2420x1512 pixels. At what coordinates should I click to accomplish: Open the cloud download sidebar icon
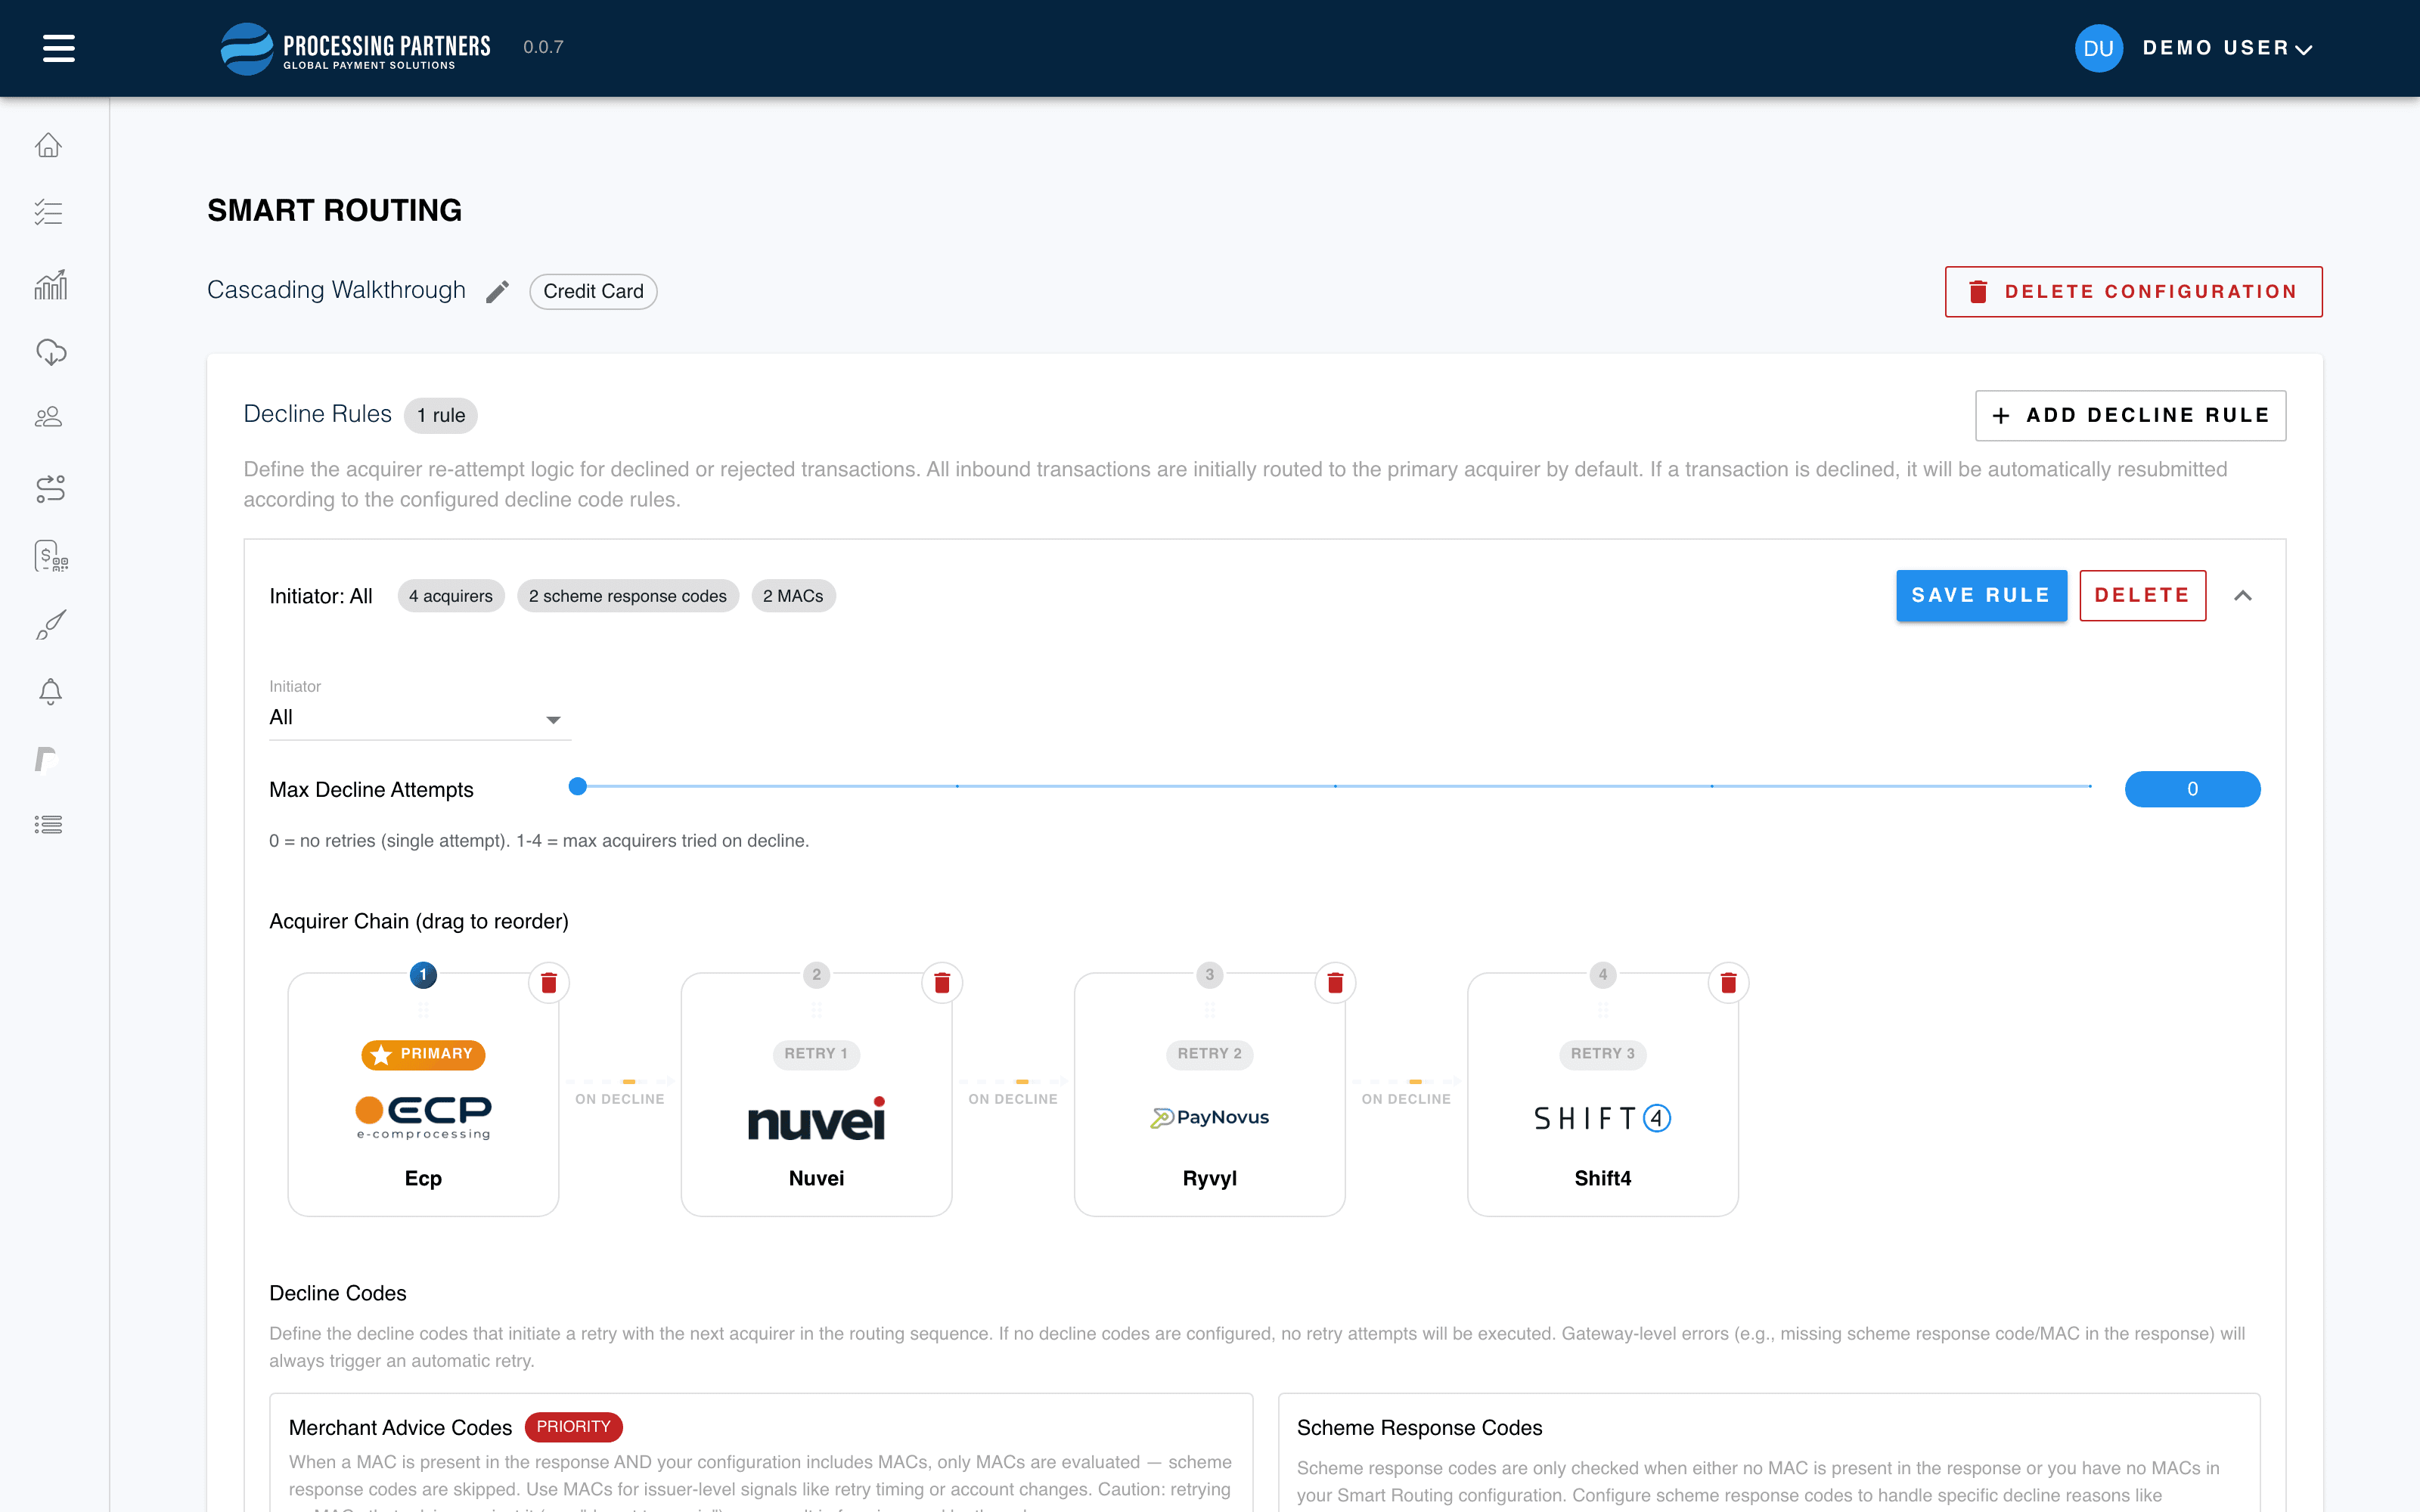click(x=51, y=352)
